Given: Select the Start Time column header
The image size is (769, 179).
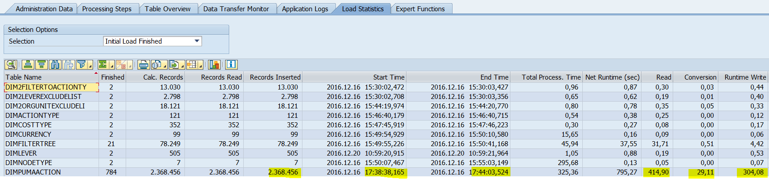Looking at the screenshot, I should [354, 77].
